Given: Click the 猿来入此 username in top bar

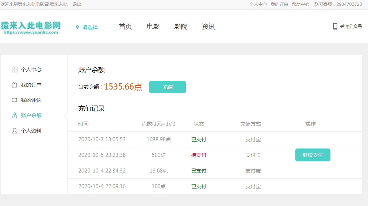Looking at the screenshot, I should [59, 4].
